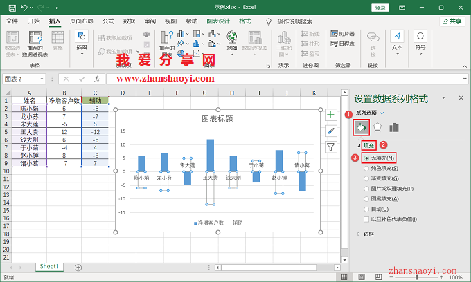Image resolution: width=471 pixels, height=282 pixels.
Task: Switch to Normal view in status bar
Action: coord(344,277)
